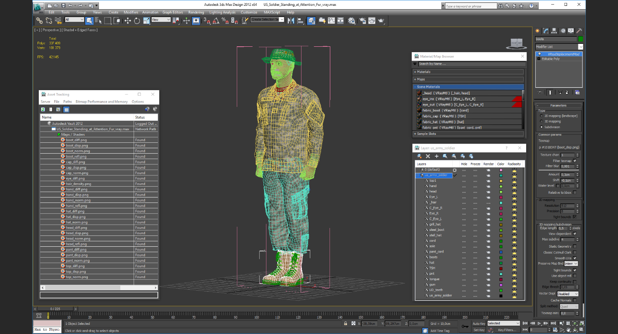The image size is (618, 334).
Task: Select 2D mapping (landscape) radio button
Action: tap(542, 116)
